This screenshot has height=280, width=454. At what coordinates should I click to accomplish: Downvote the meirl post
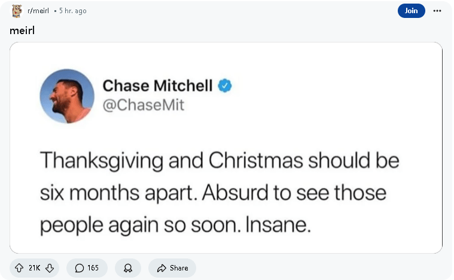tap(50, 268)
